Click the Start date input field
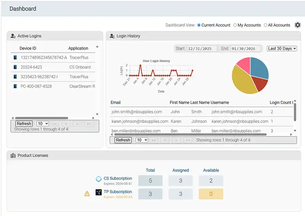 click(x=202, y=49)
